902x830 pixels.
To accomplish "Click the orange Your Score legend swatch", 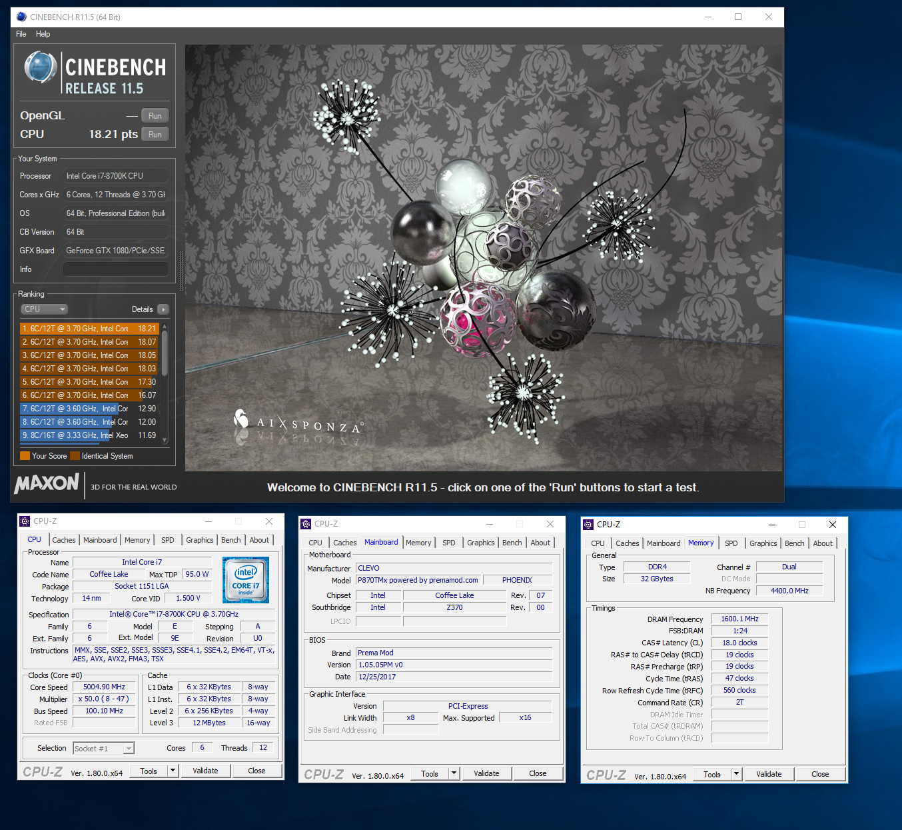I will [x=25, y=456].
